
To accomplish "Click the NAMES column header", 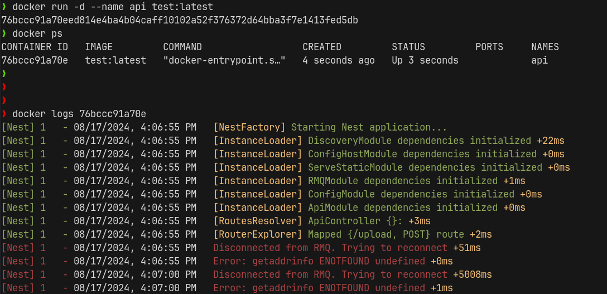I will (545, 47).
